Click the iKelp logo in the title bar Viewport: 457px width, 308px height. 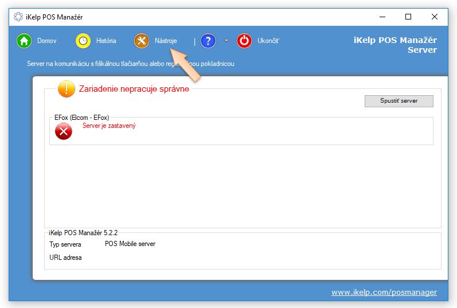(x=18, y=17)
